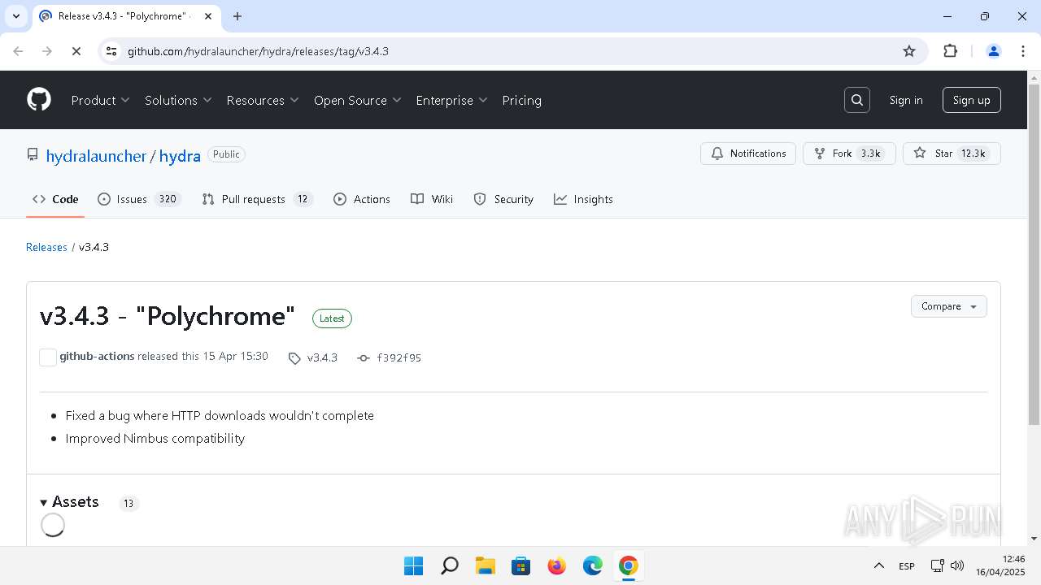
Task: Switch to Chrome in taskbar
Action: tap(628, 565)
